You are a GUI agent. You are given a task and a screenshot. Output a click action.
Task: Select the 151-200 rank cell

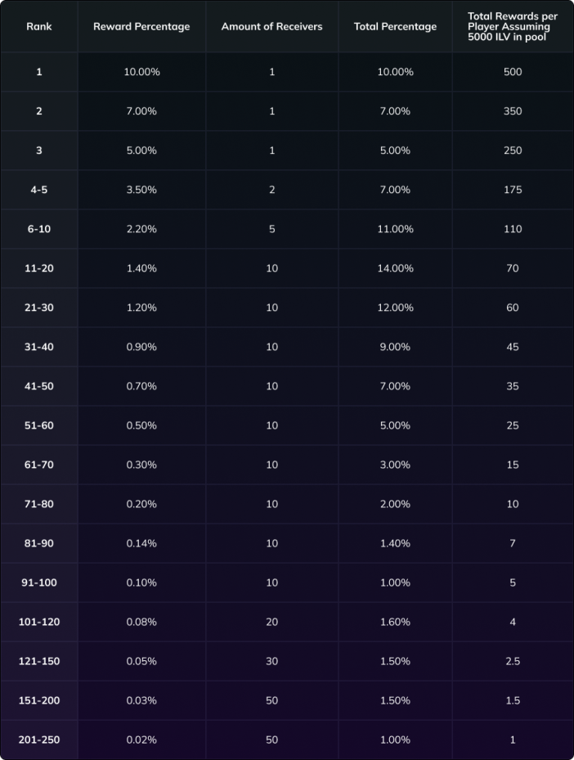(39, 700)
